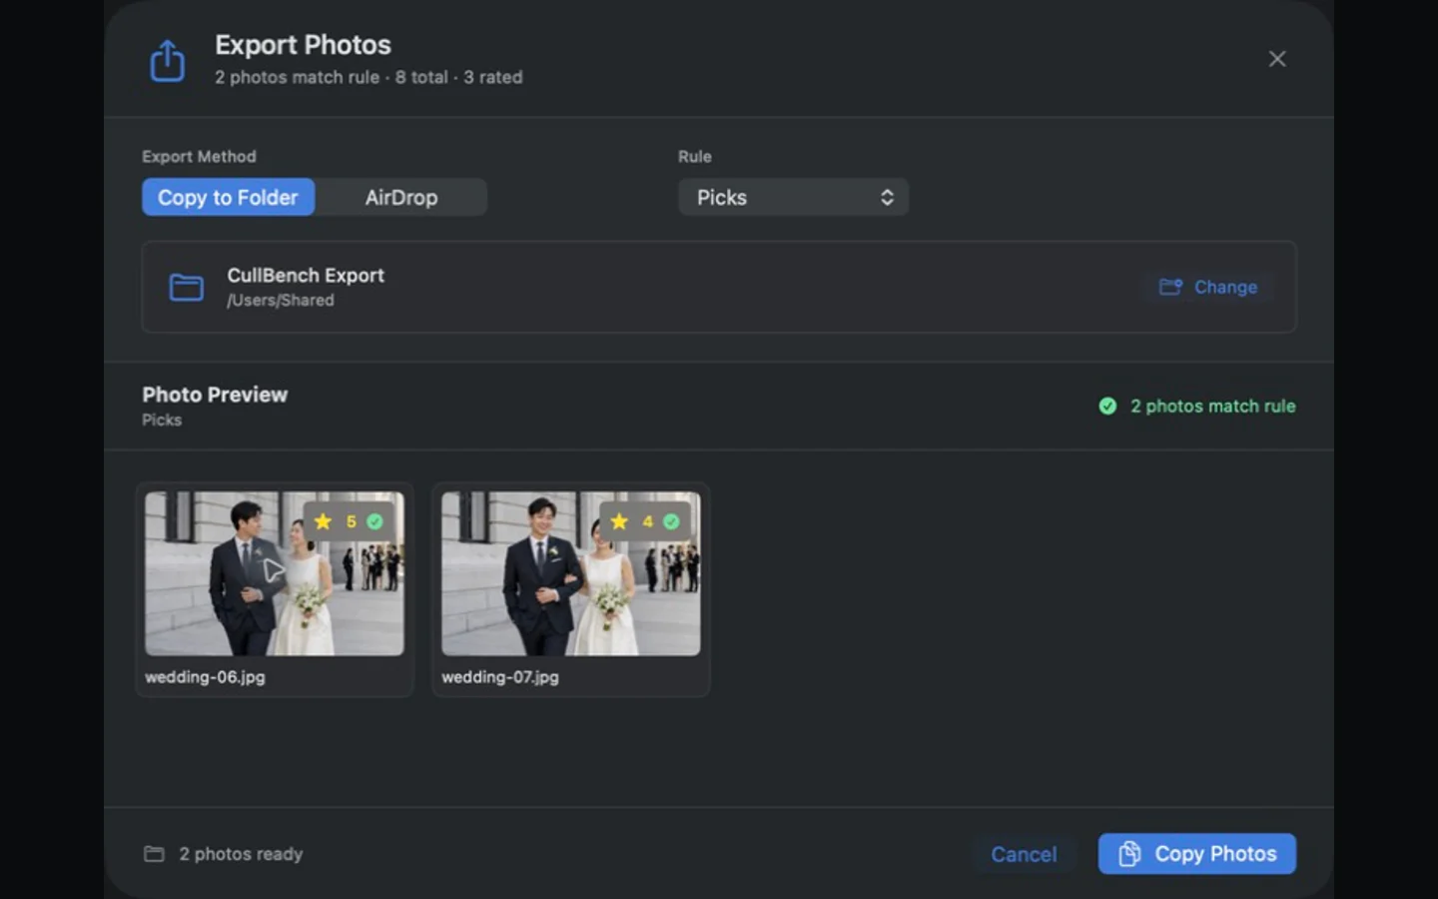Click the green pick badge on wedding-06.jpg

pos(374,521)
